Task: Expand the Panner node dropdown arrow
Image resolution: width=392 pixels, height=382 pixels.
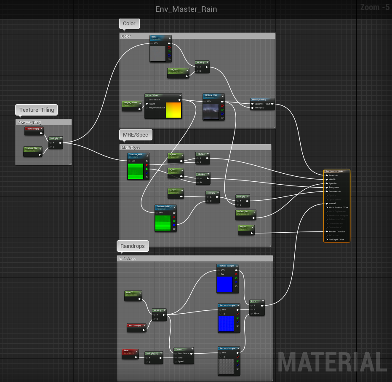Action: pos(192,349)
